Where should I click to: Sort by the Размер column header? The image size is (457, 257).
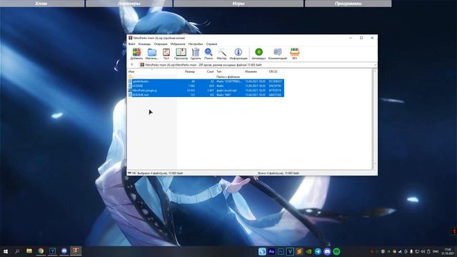point(190,71)
